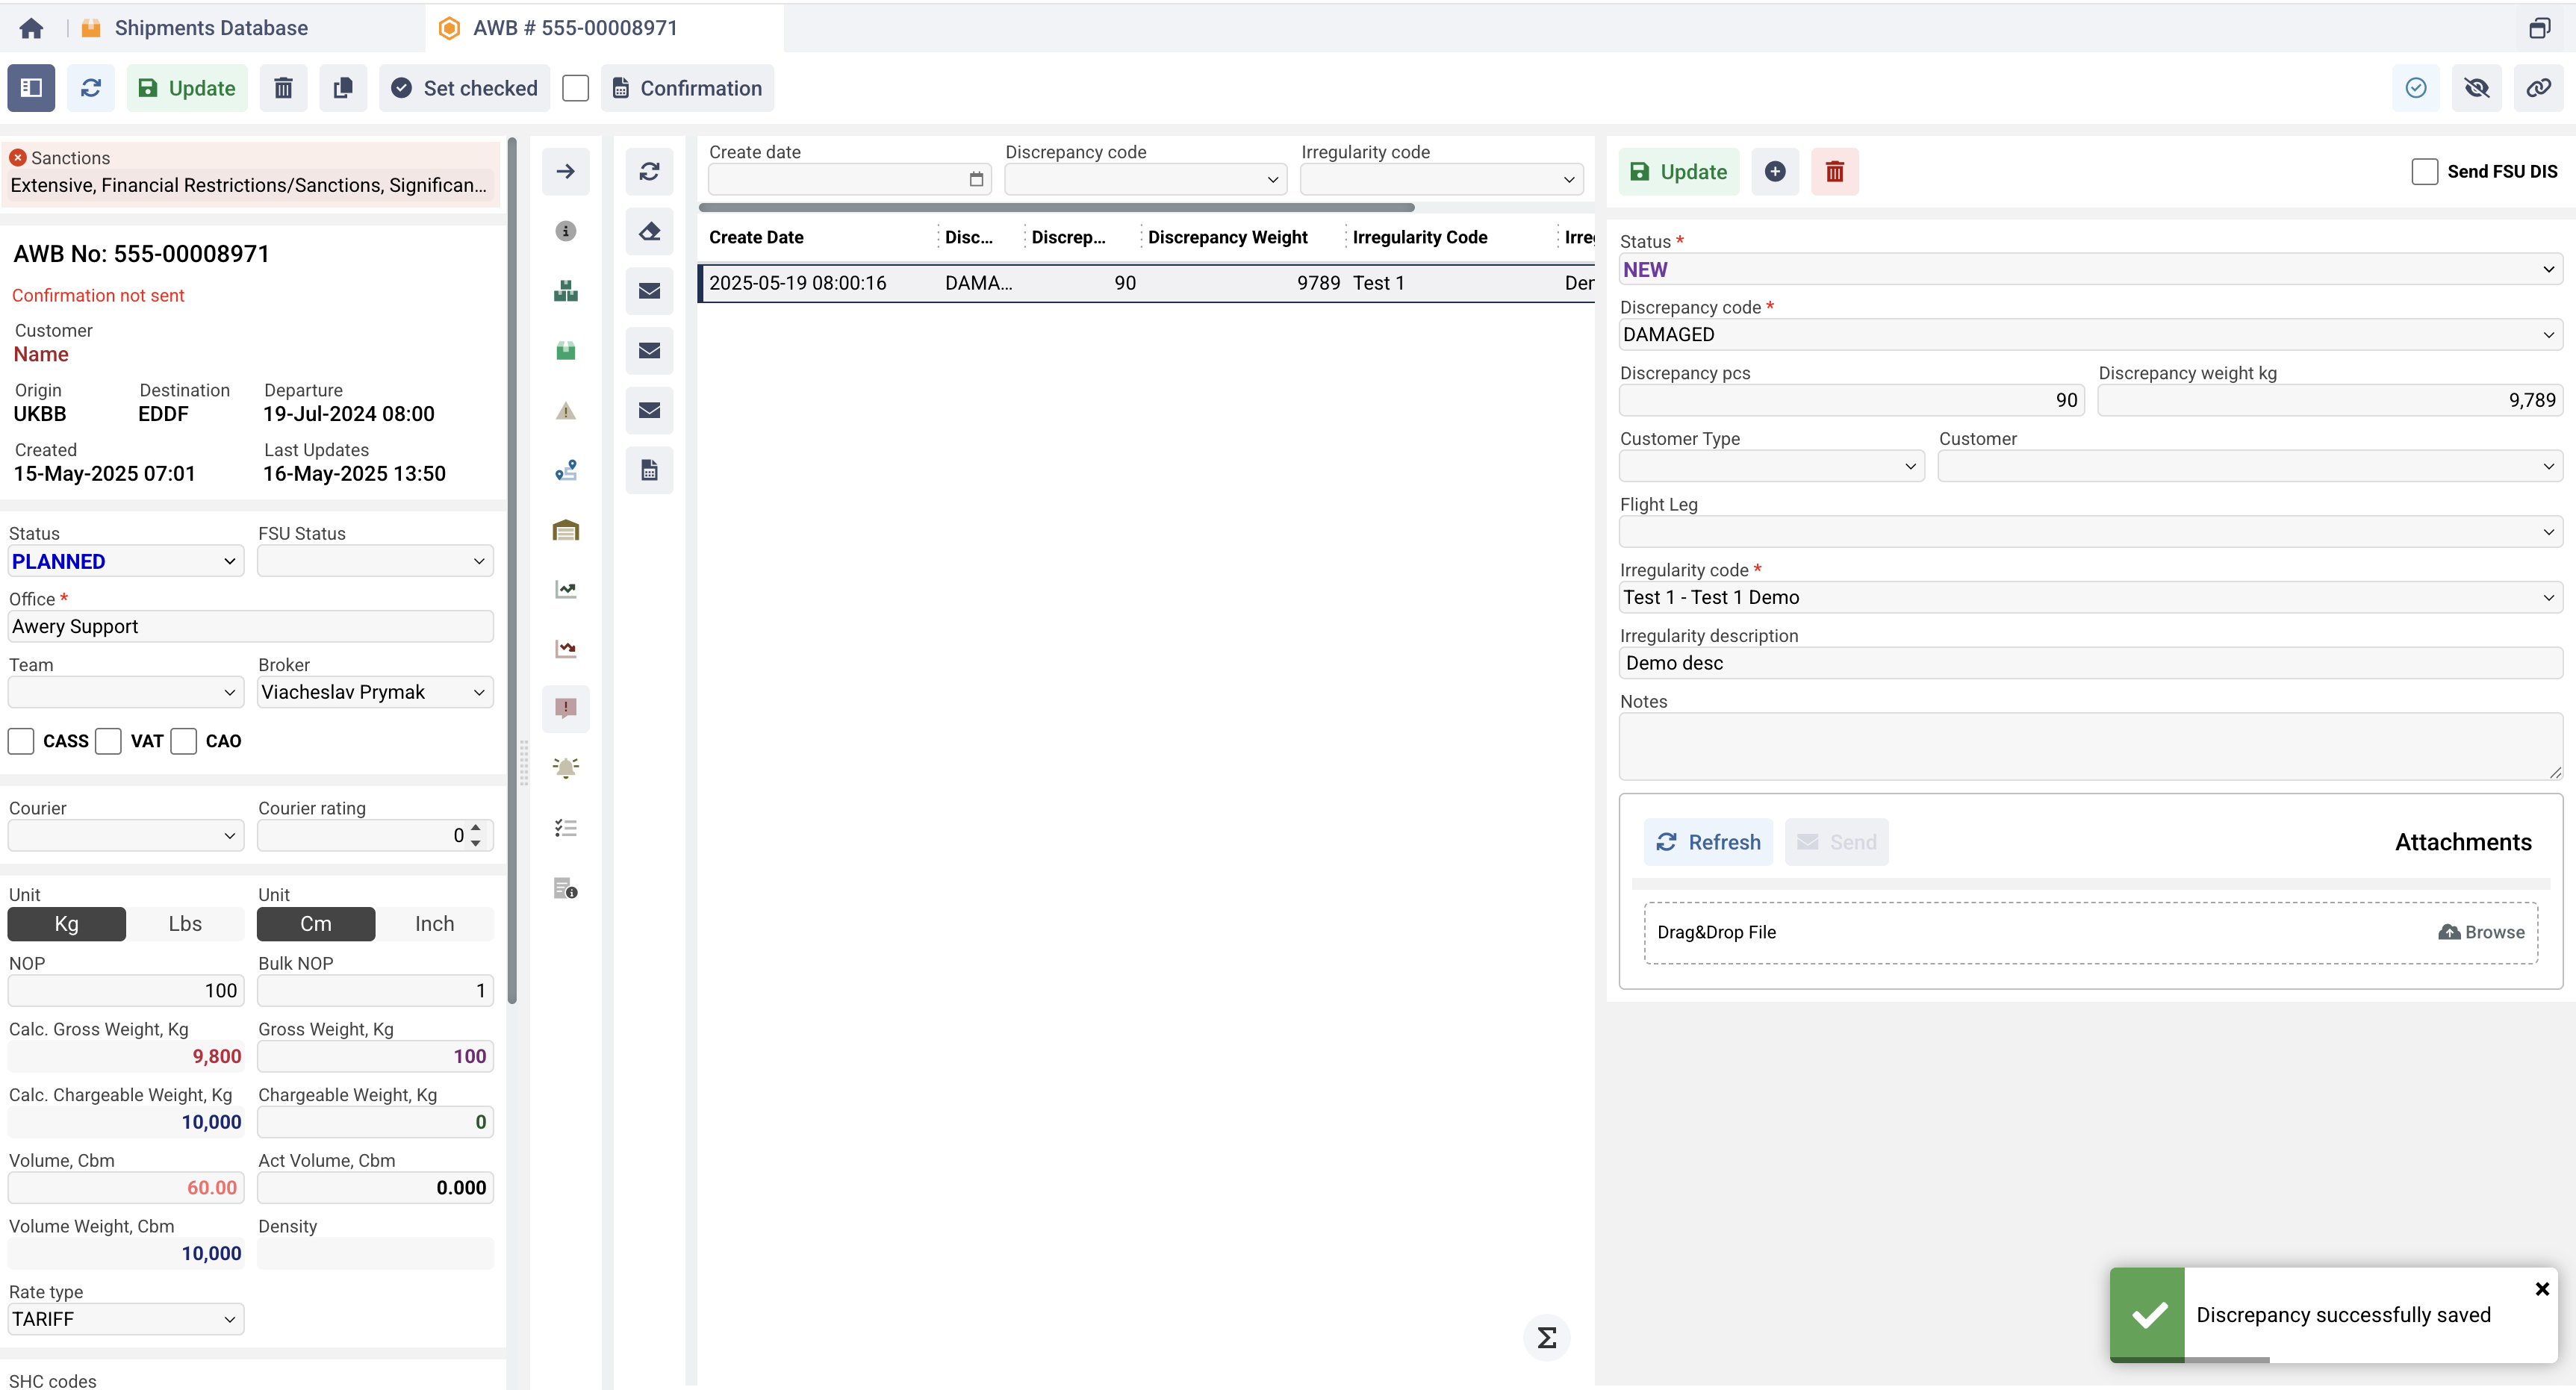This screenshot has height=1390, width=2576.
Task: Click the trash icon in the top toolbar
Action: tap(283, 88)
